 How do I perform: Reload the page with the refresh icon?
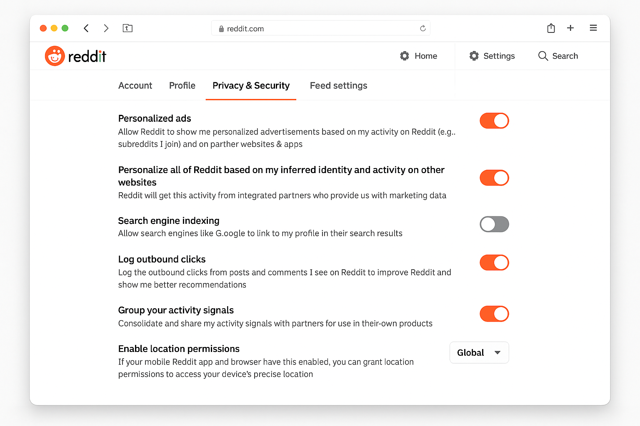click(x=422, y=28)
